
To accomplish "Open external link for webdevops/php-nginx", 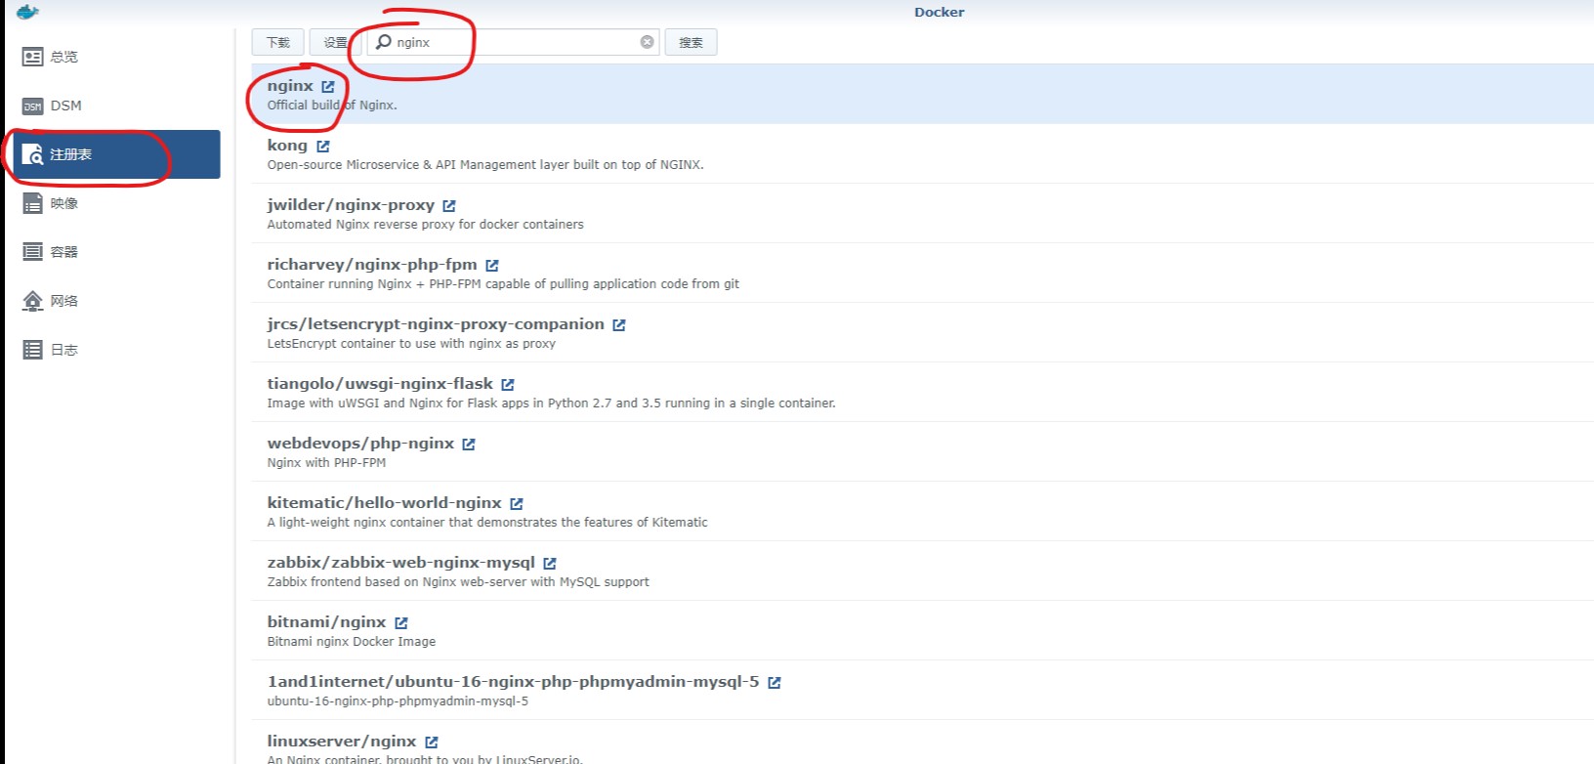I will 469,445.
